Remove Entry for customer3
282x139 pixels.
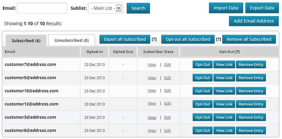click(251, 117)
